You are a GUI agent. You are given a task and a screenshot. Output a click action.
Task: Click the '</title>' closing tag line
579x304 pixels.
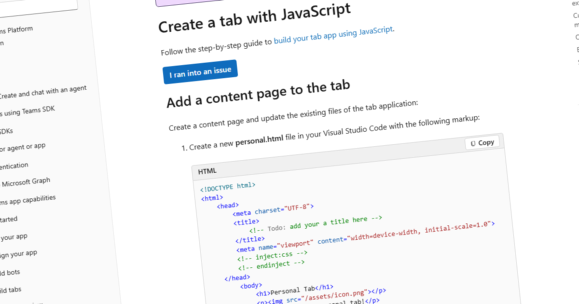coord(250,239)
